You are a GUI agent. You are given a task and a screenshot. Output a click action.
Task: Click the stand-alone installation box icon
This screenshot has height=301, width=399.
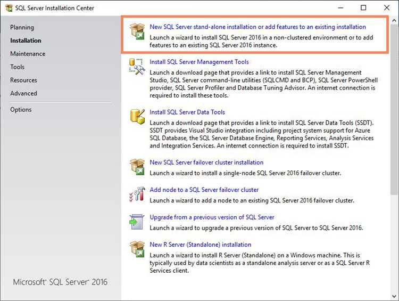(137, 31)
